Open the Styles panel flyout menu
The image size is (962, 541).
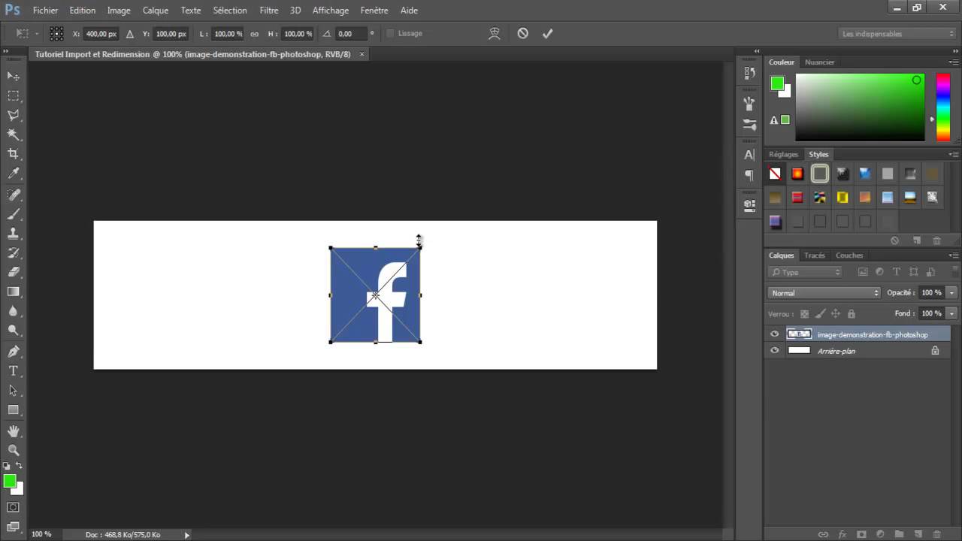point(953,155)
